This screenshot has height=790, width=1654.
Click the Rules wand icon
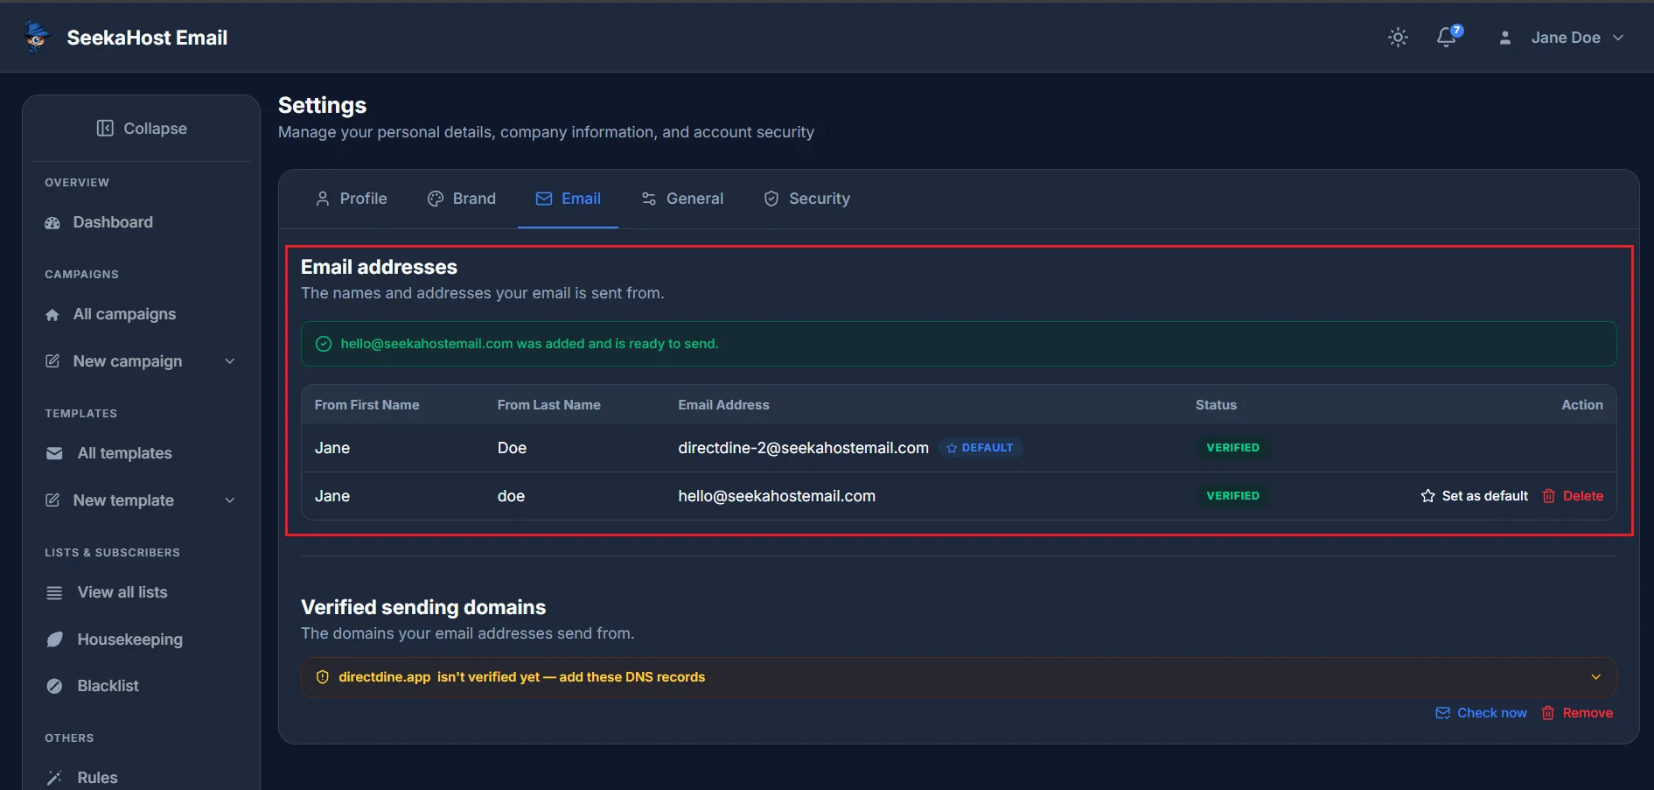[x=54, y=778]
